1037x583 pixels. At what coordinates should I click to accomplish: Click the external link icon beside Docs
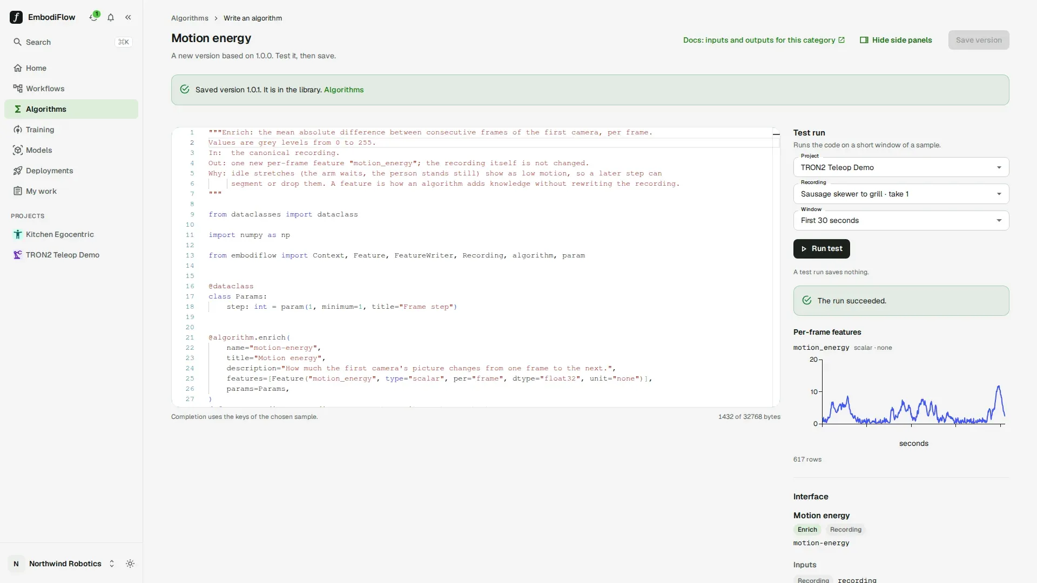[x=841, y=40]
